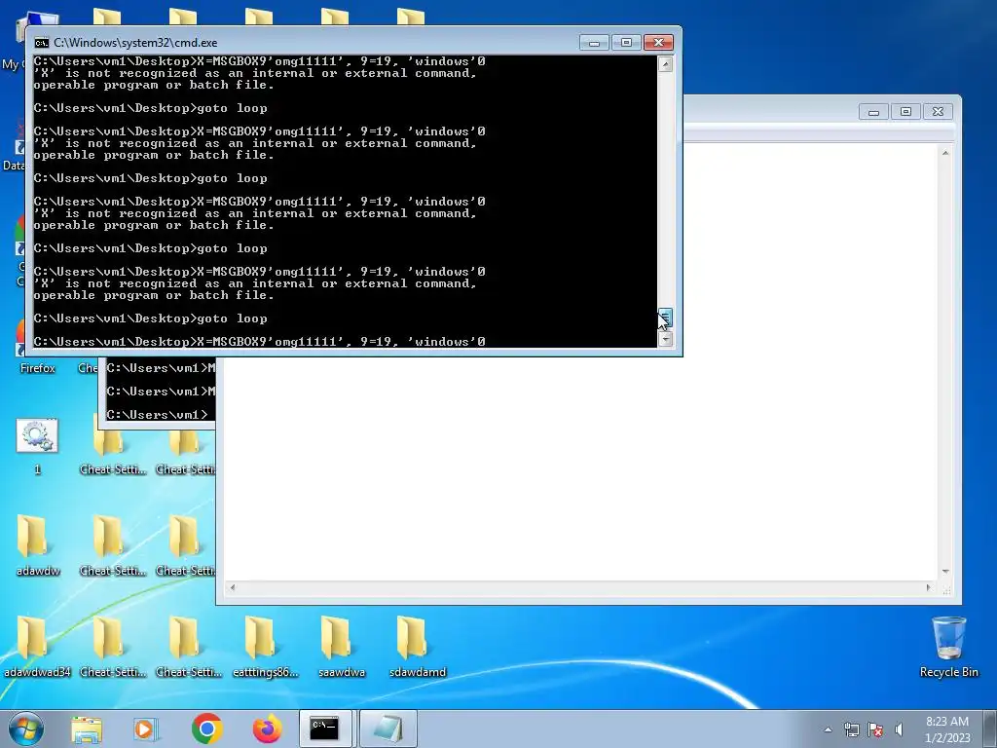Screen dimensions: 997x748
Task: Open the network tray icon
Action: click(851, 729)
